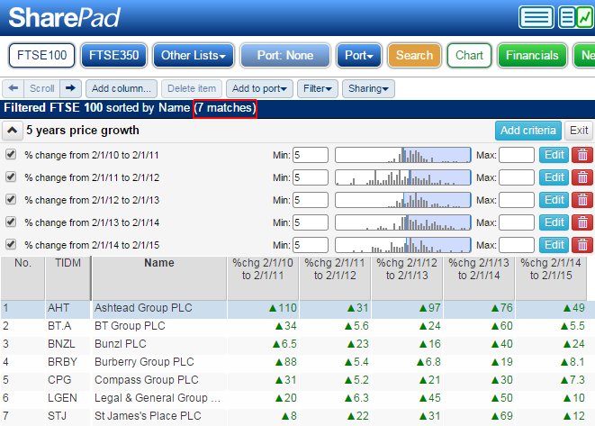
Task: Sort by %chg 2/1/10 to 2/1/11 column header
Action: 263,278
